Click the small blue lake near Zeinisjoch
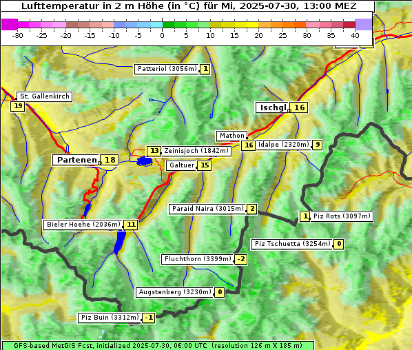412x350 pixels. tap(145, 161)
